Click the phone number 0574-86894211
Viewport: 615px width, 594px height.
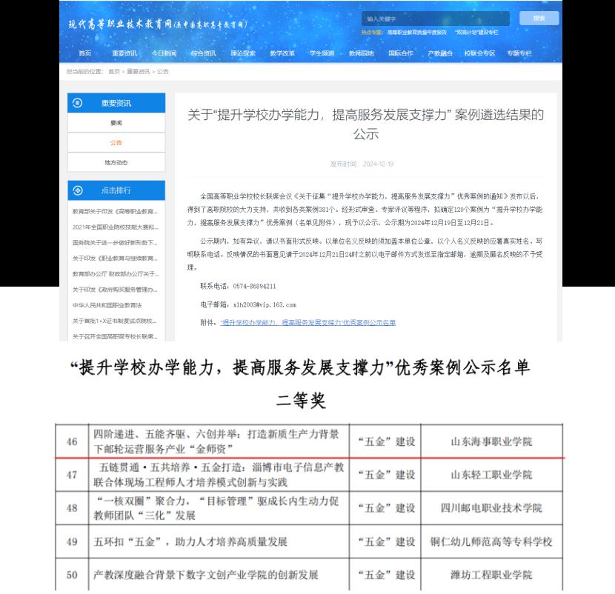(x=254, y=287)
